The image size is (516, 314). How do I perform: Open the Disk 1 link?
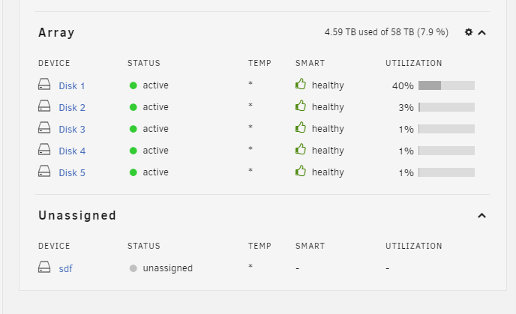[x=72, y=86]
